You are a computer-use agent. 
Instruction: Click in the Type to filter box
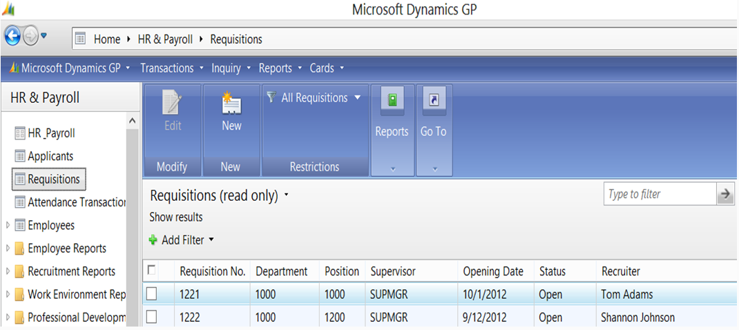point(660,194)
